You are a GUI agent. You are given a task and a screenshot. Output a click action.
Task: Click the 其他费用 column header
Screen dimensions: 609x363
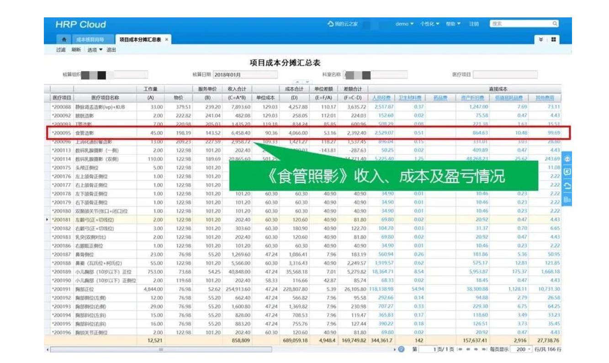click(545, 98)
